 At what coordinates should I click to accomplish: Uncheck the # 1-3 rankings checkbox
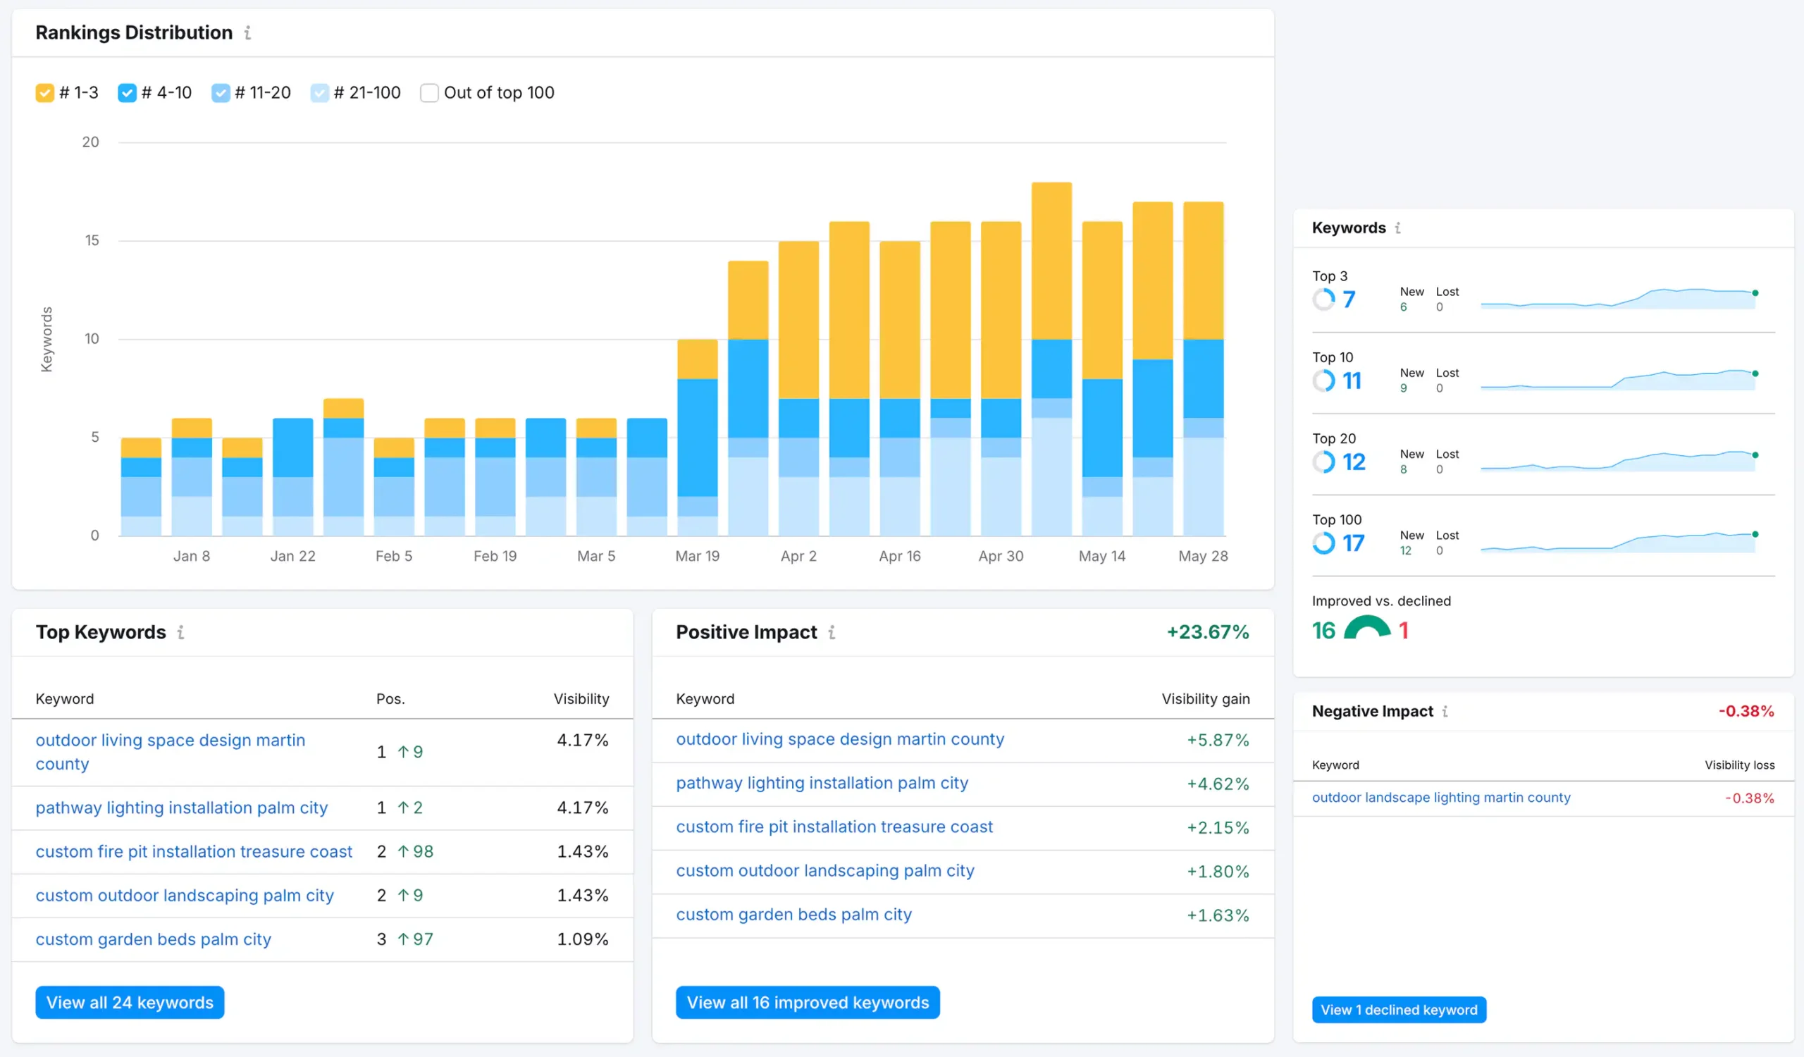point(45,93)
